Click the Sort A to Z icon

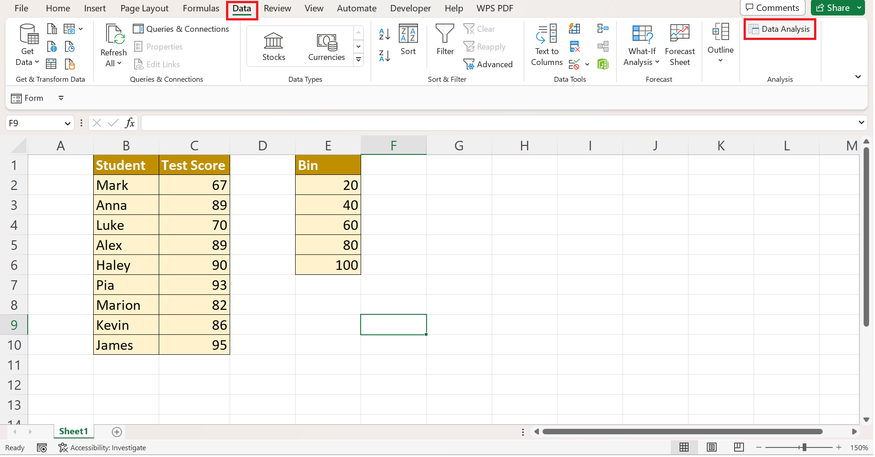coord(384,34)
